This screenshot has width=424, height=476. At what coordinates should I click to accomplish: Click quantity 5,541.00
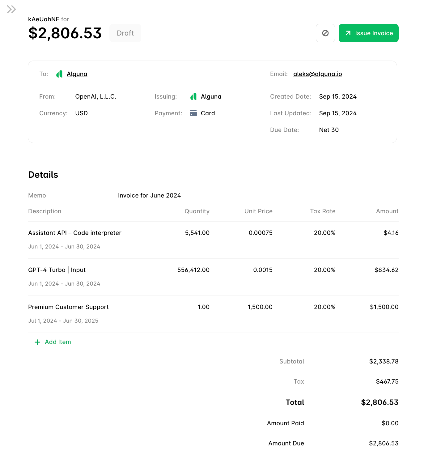pos(197,233)
